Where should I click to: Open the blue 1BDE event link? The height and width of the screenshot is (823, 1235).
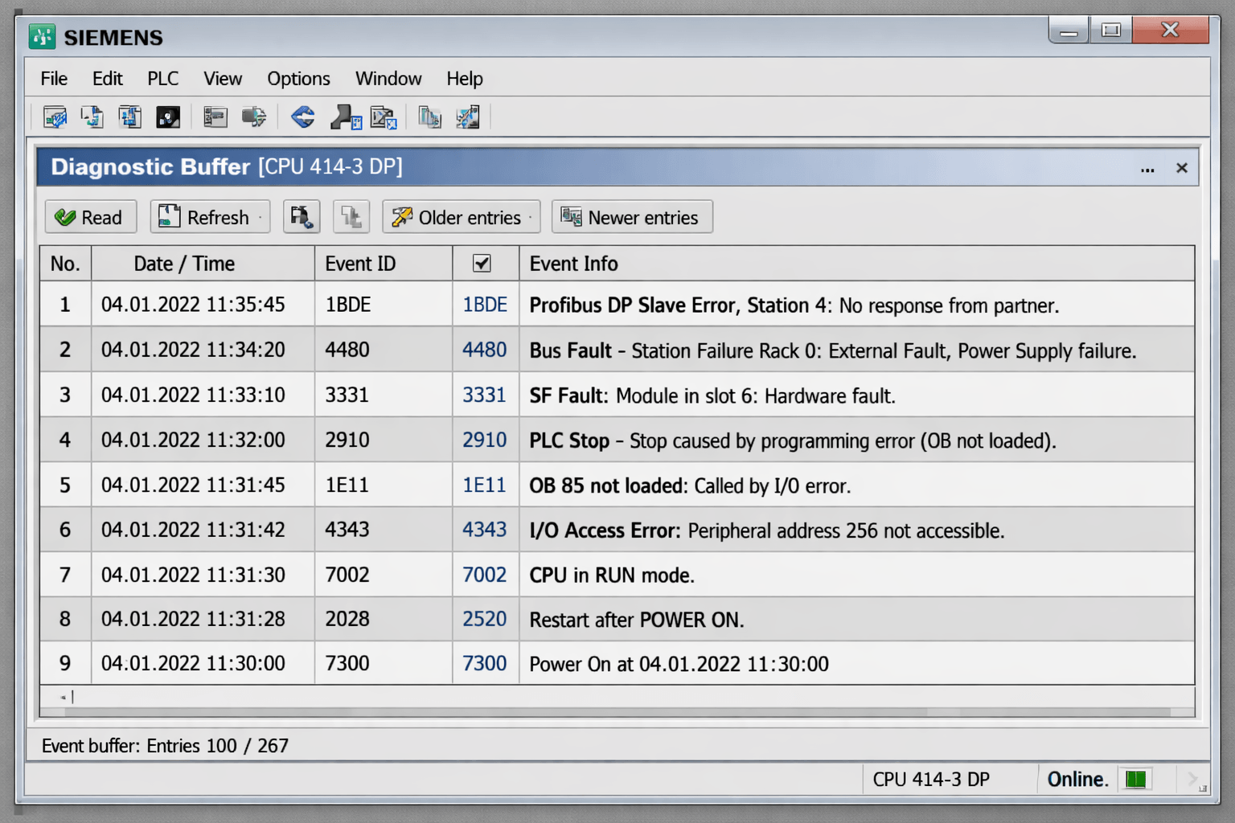click(x=485, y=305)
